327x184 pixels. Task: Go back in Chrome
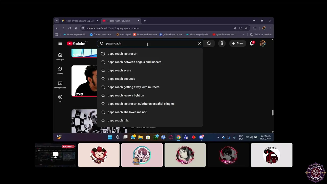point(57,28)
